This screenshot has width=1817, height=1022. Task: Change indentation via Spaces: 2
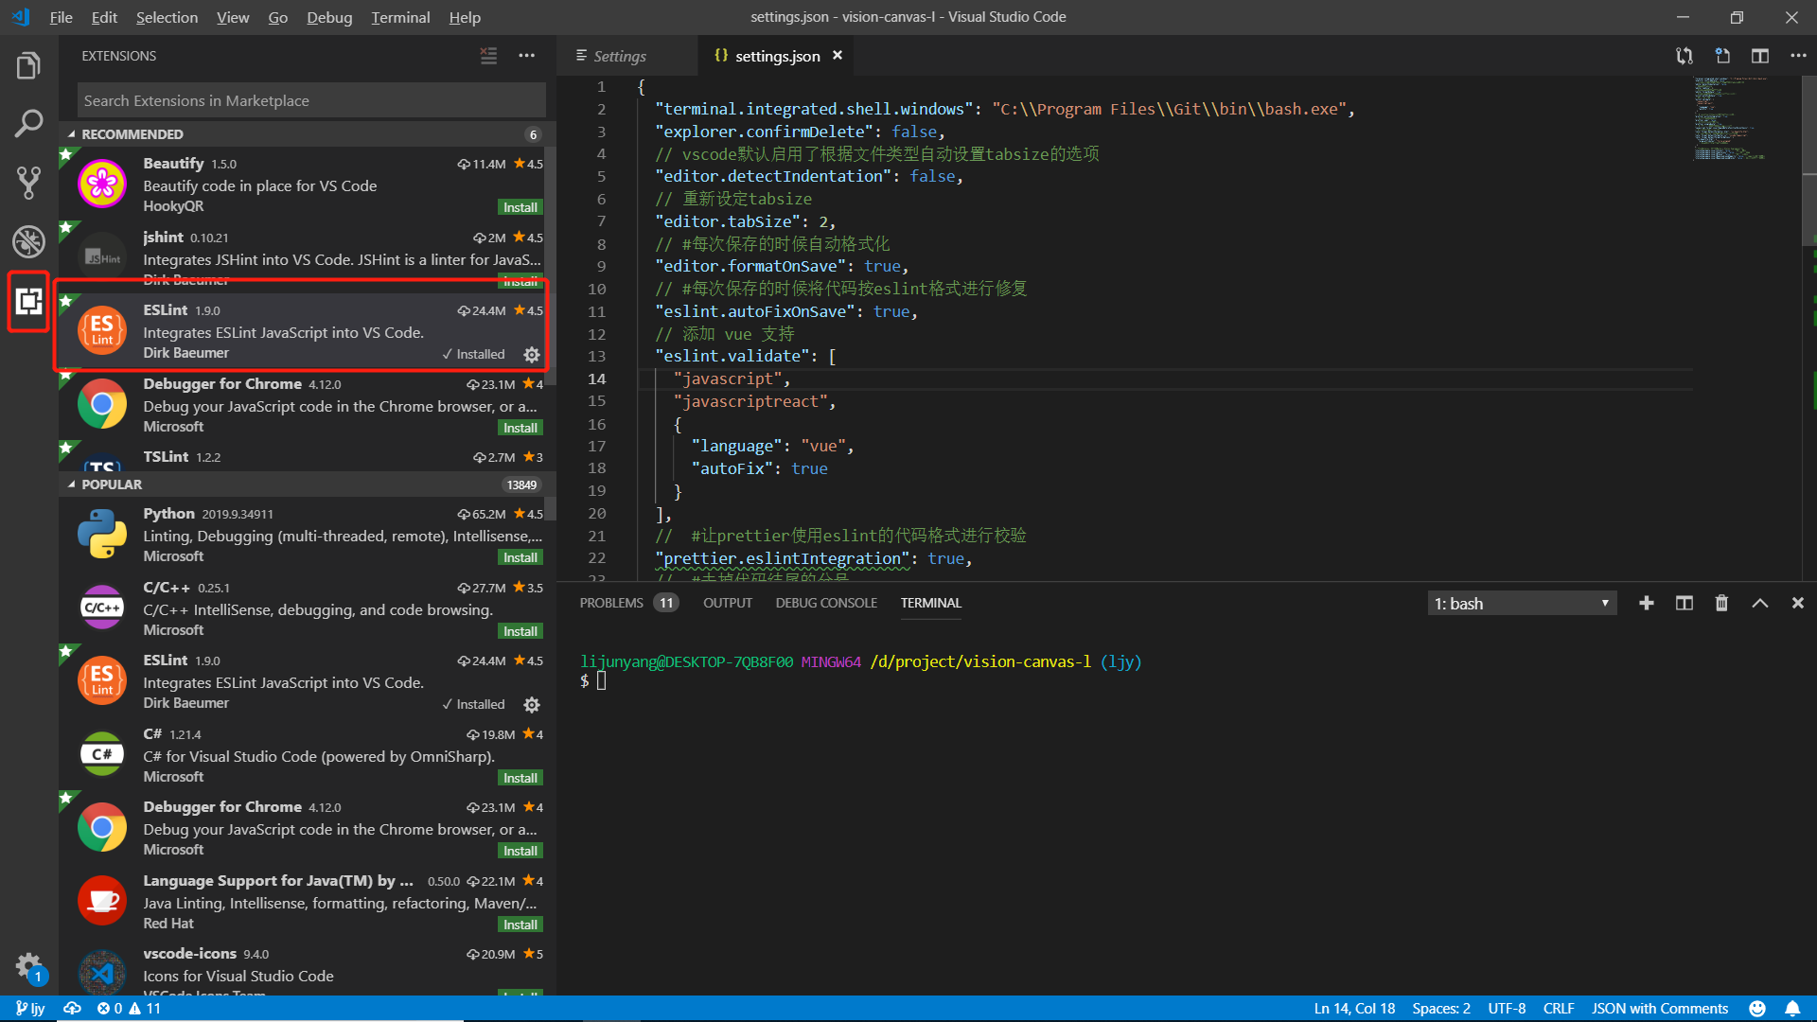click(1441, 1009)
